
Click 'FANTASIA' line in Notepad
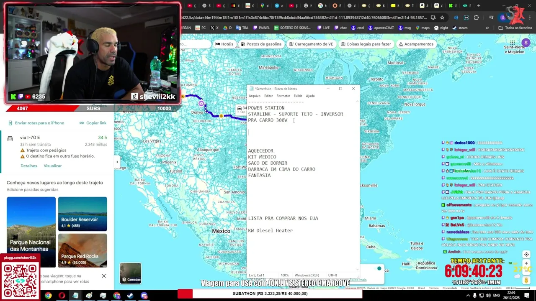pos(259,176)
